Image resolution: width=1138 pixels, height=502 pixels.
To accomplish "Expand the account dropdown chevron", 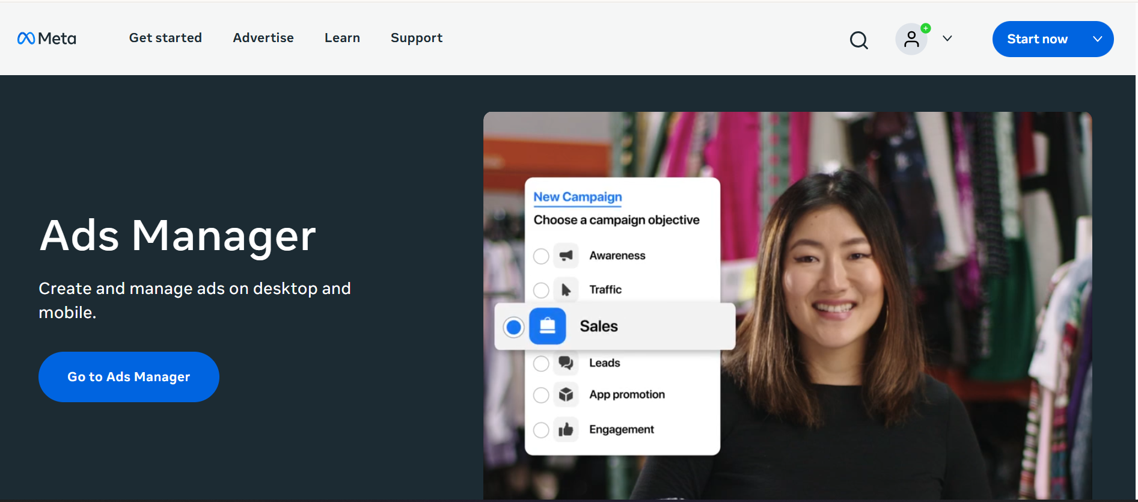I will pos(947,38).
